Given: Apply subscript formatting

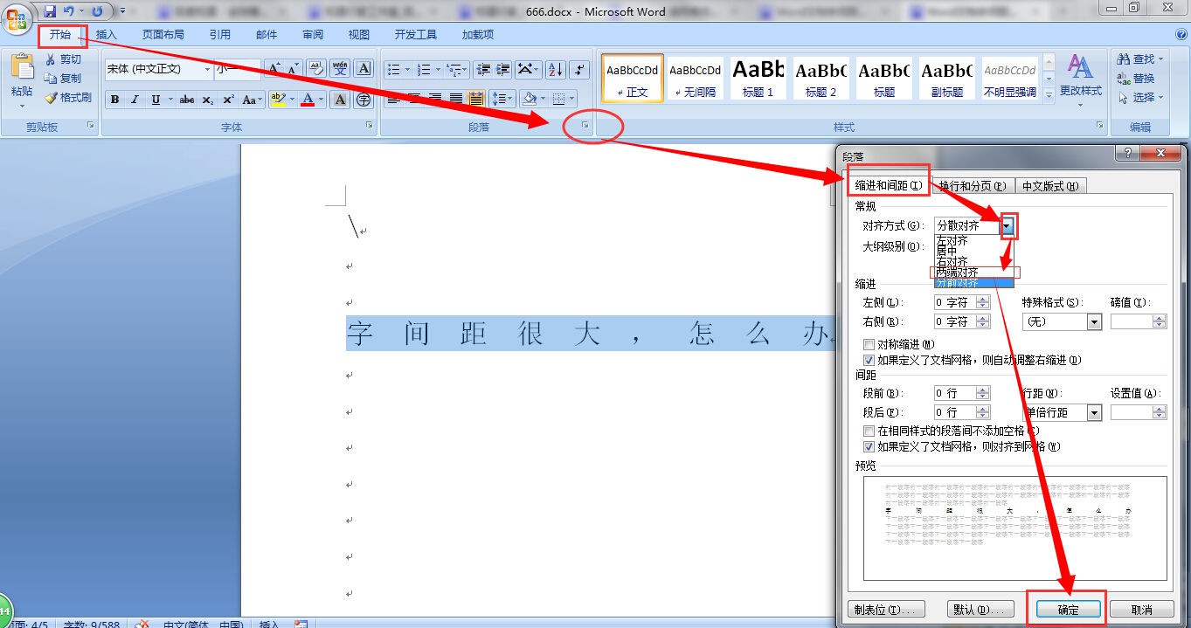Looking at the screenshot, I should [207, 100].
